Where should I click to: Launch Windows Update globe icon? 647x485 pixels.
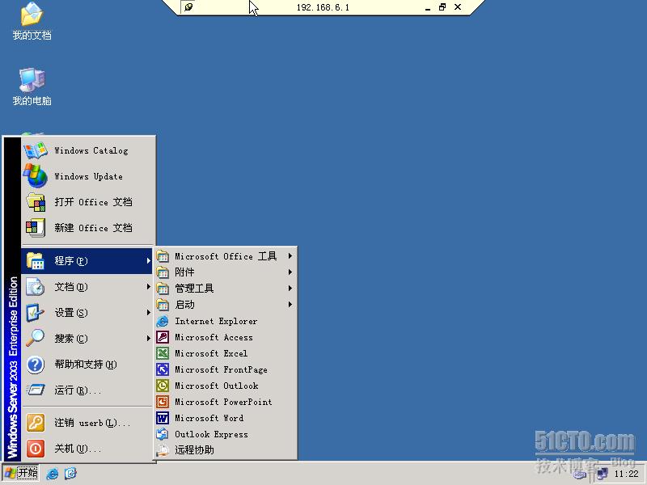point(36,176)
